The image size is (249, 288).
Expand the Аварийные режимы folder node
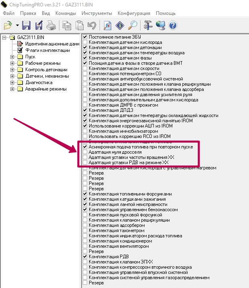[12, 89]
